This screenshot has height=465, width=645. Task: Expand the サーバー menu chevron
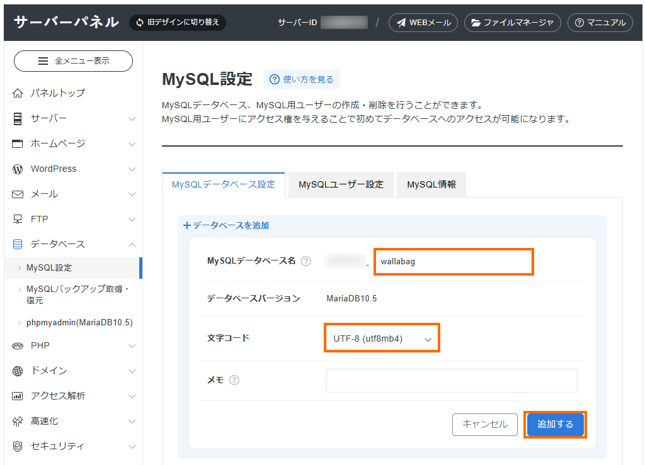pos(132,119)
